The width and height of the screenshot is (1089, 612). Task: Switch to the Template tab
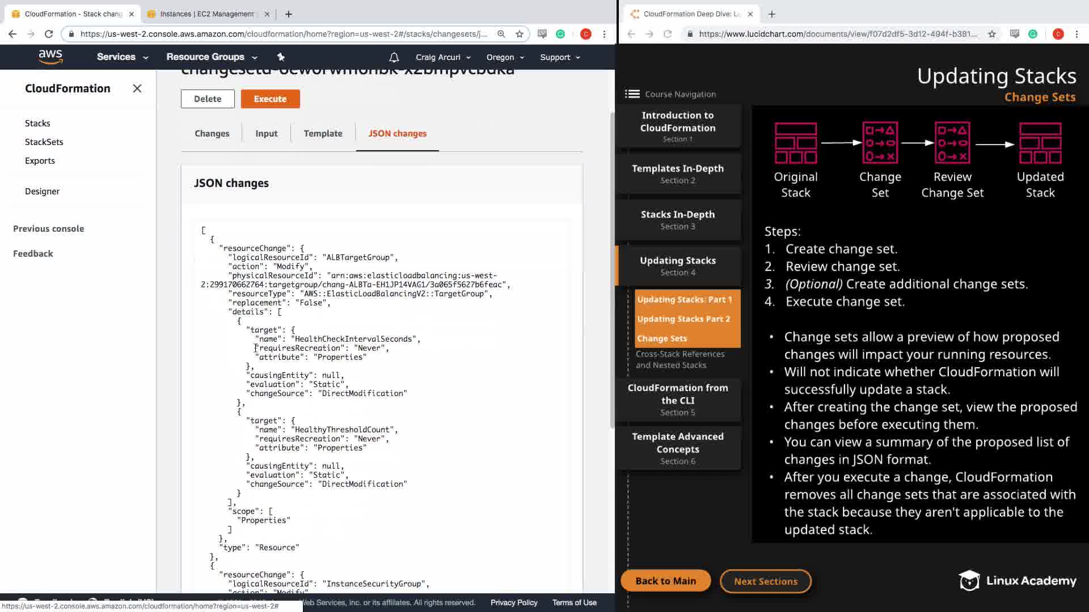pos(323,133)
